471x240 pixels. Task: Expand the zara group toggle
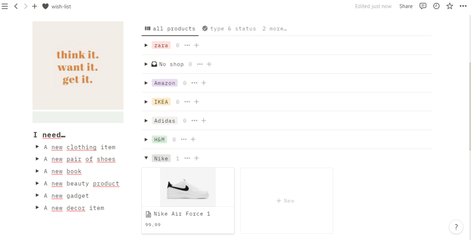pyautogui.click(x=146, y=45)
